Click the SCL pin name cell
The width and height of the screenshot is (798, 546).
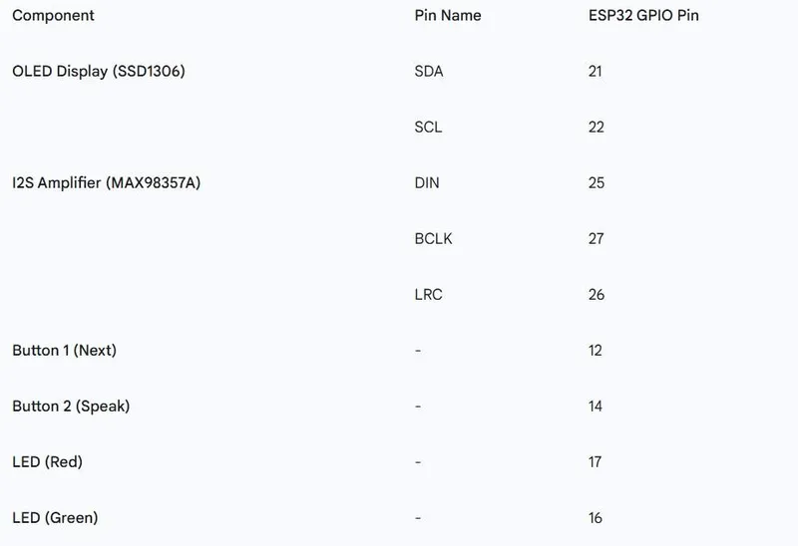[428, 128]
